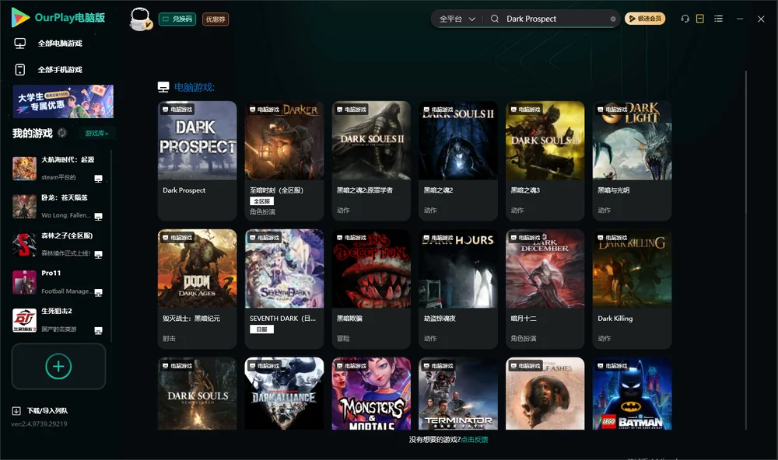Viewport: 778px width, 460px height.
Task: Open the 至暗时刻 (全区服) game card
Action: (x=284, y=161)
